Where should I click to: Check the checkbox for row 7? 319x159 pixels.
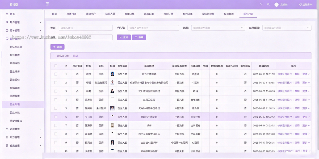56,125
